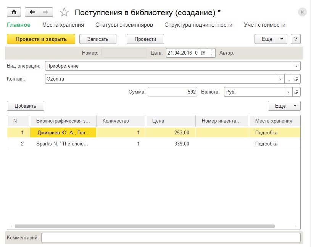Click the Количество column header
Viewport: 311px width, 247px height.
coord(121,121)
